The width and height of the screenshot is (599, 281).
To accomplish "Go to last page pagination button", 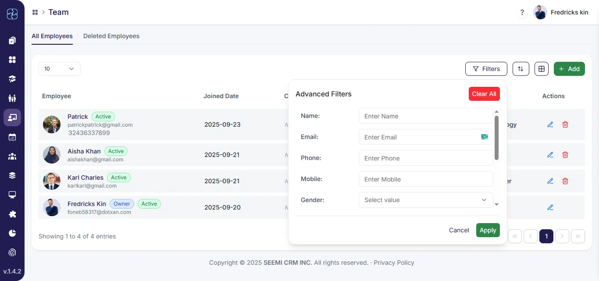I will [x=578, y=236].
